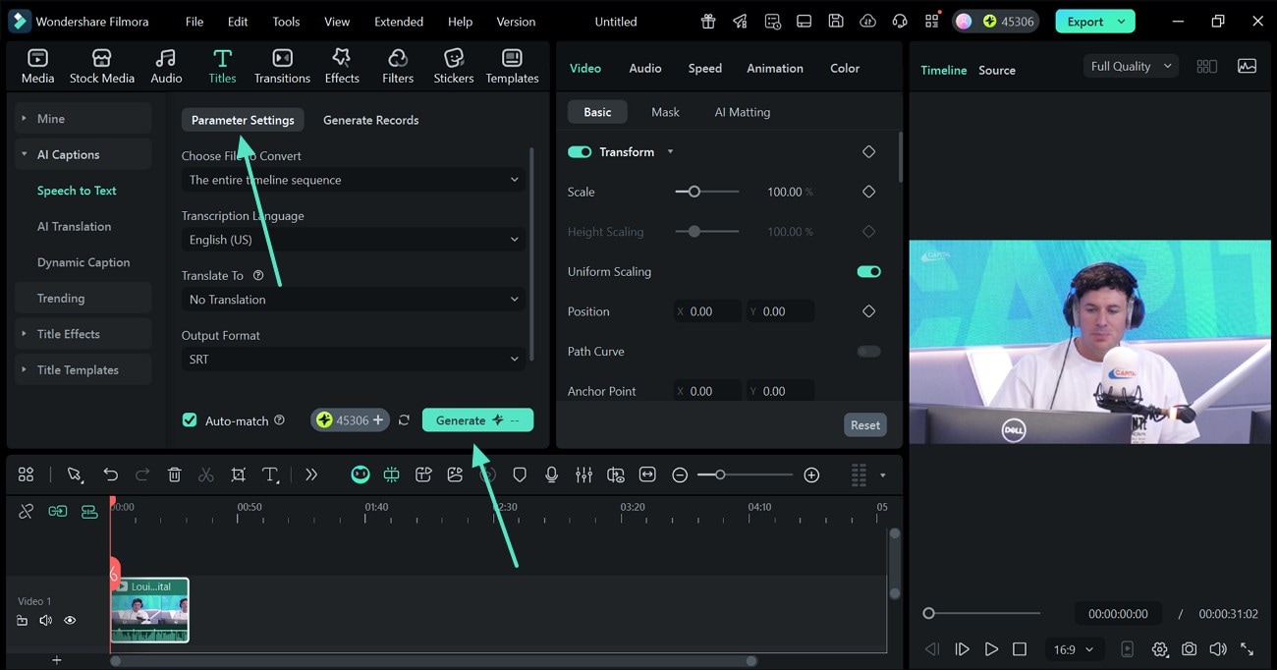Select the Stickers panel in the top bar
This screenshot has width=1277, height=670.
pyautogui.click(x=453, y=65)
